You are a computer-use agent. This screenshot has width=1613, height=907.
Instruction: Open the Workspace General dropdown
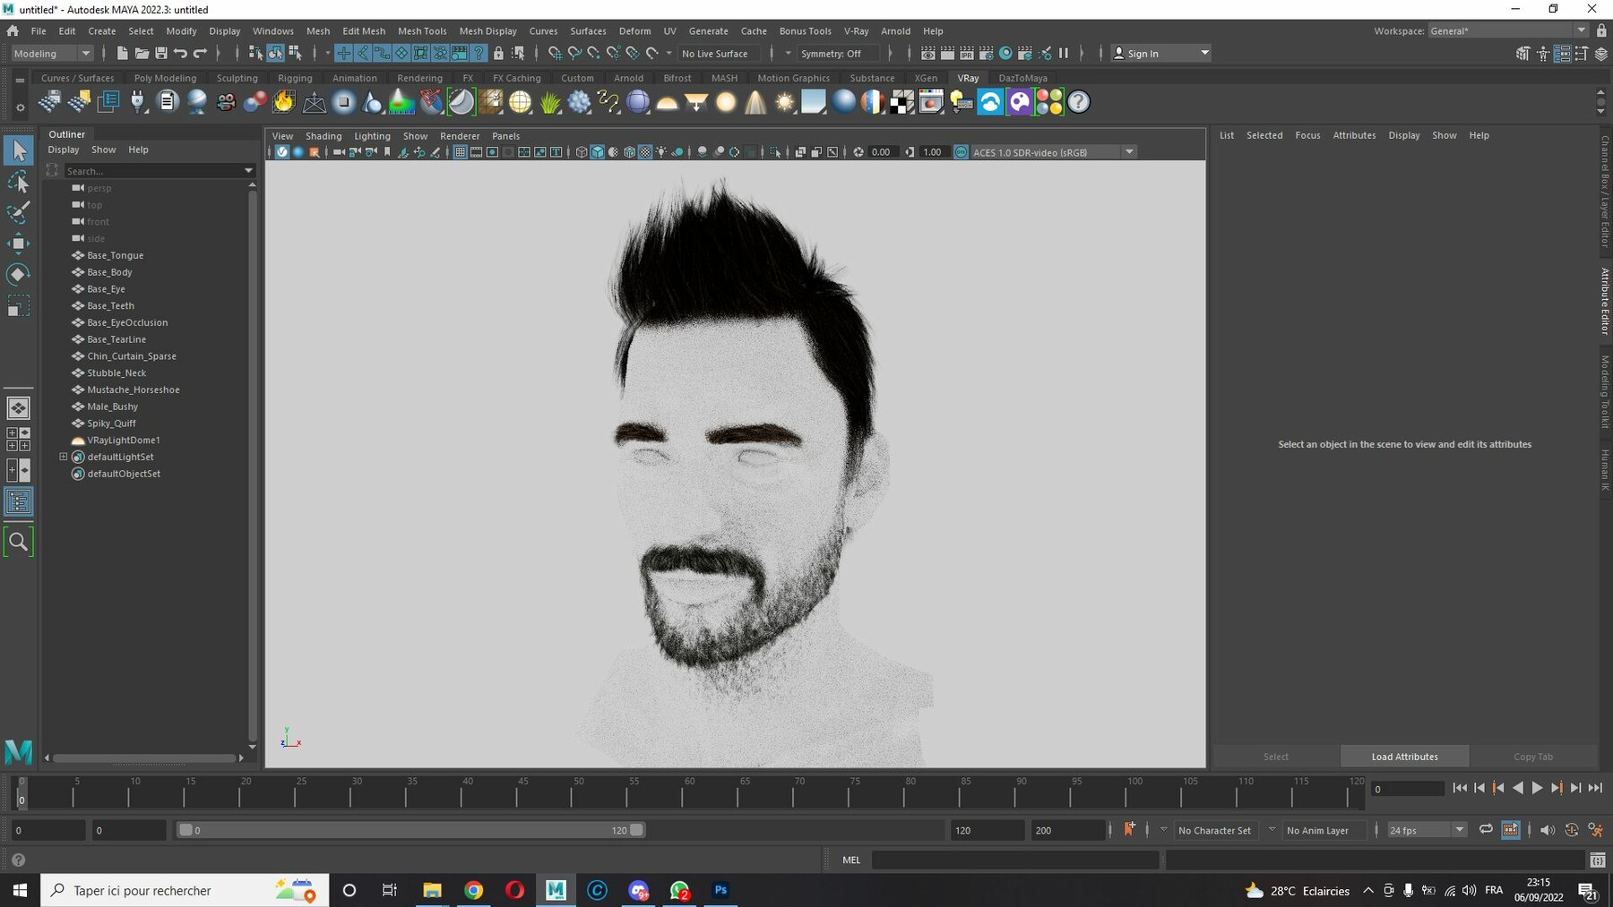click(x=1508, y=30)
